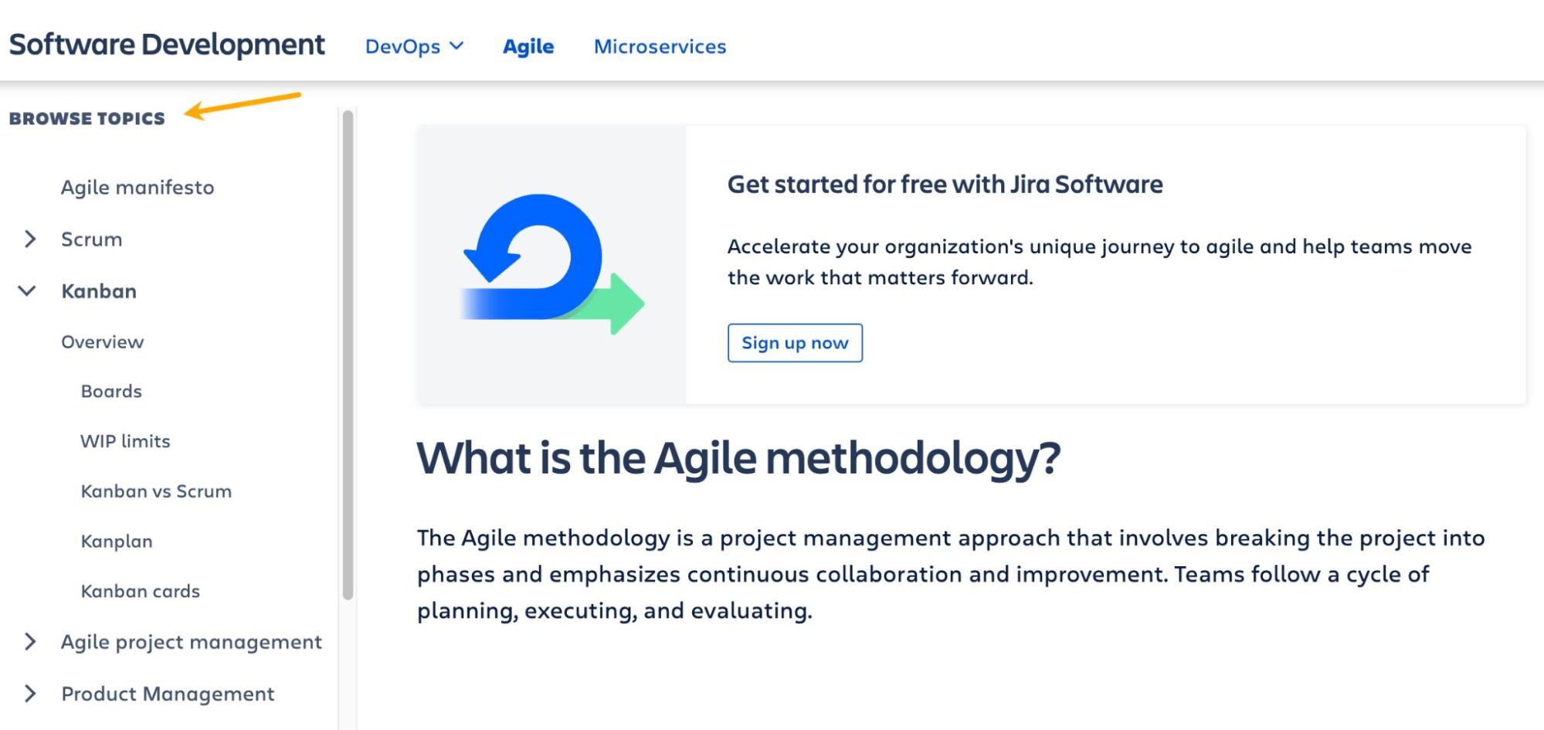The width and height of the screenshot is (1544, 730).
Task: Open the Kanplan subtopic
Action: (117, 542)
